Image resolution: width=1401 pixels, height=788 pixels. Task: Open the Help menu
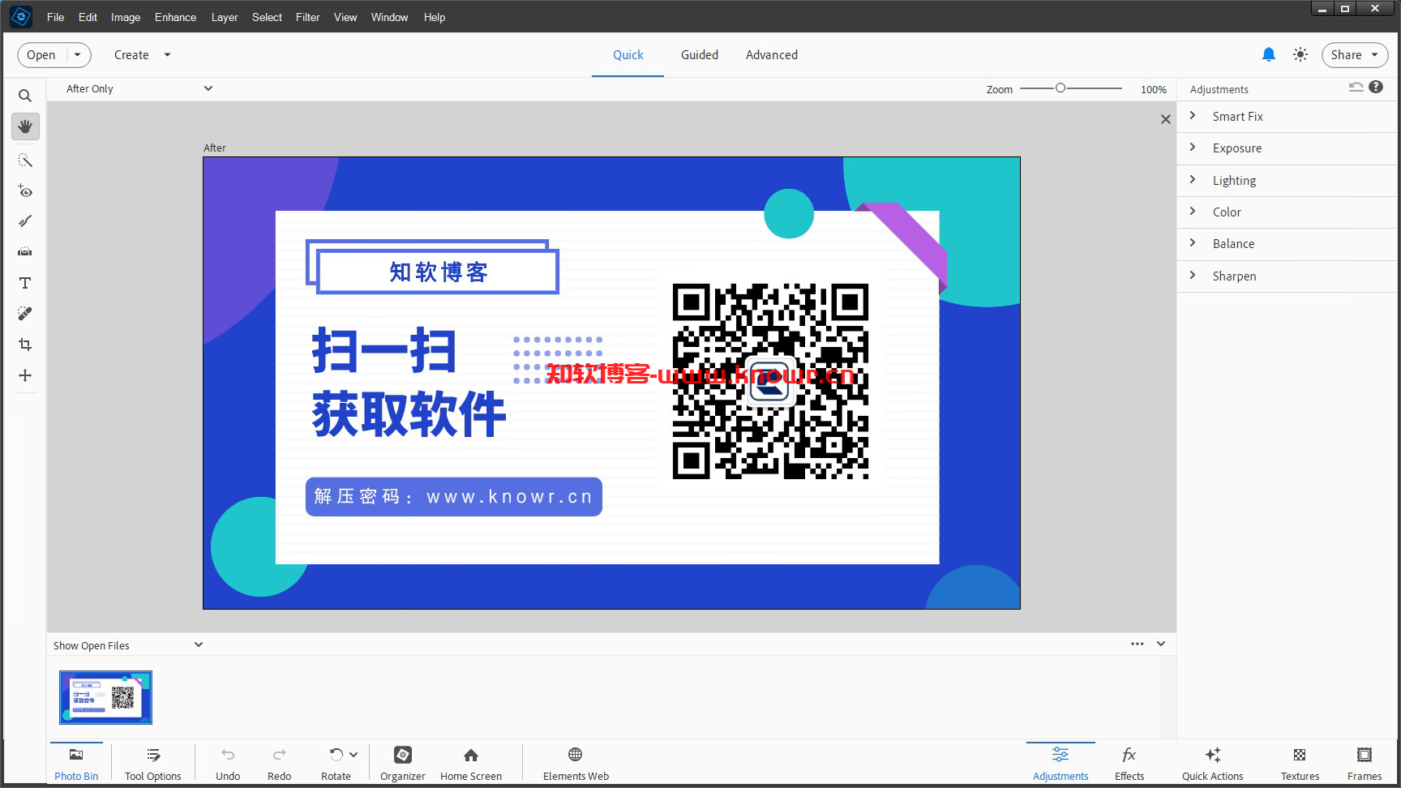435,17
